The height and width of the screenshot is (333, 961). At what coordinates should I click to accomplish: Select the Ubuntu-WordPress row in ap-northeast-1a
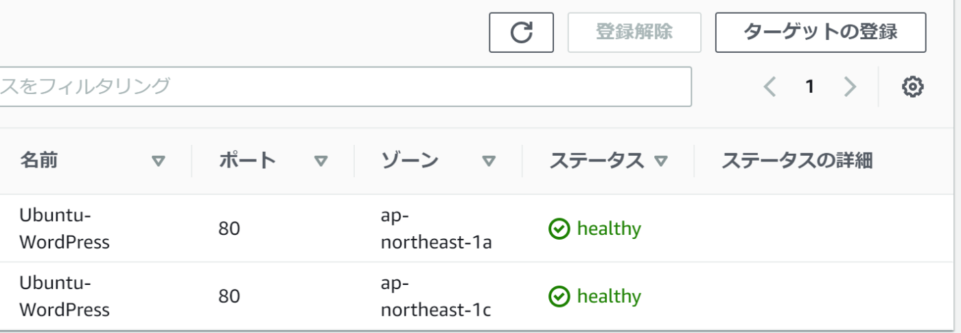point(65,229)
